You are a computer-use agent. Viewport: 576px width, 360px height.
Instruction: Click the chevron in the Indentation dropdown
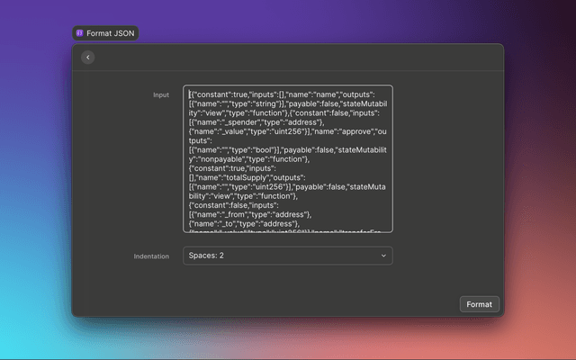pyautogui.click(x=383, y=256)
